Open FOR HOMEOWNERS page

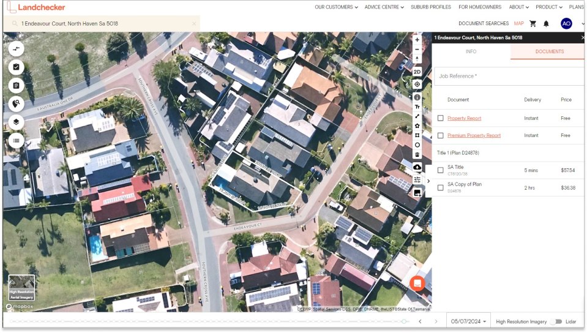coord(480,7)
